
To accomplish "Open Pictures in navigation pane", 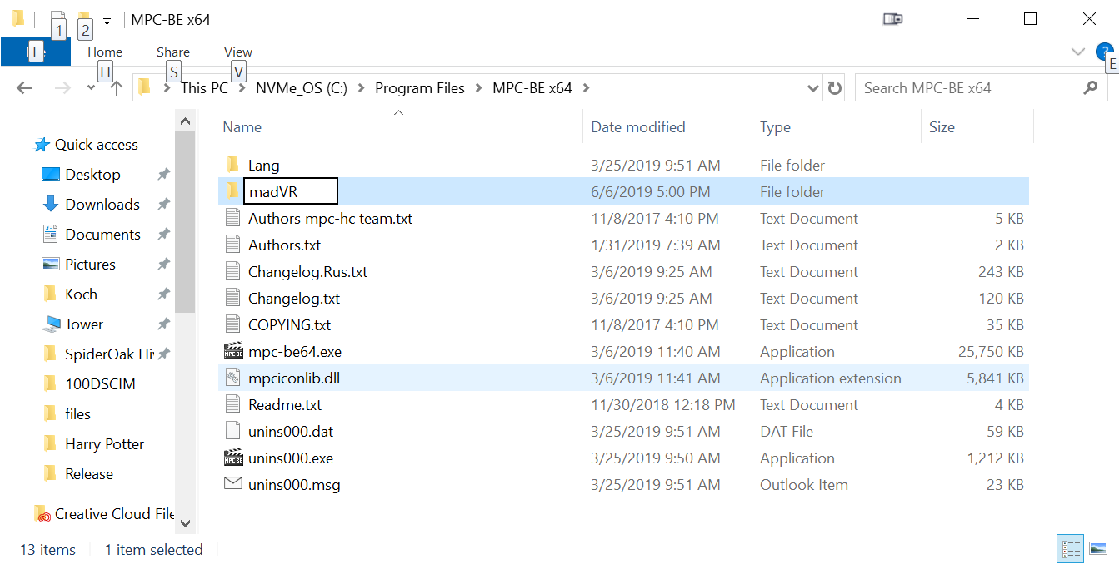I will coord(90,265).
